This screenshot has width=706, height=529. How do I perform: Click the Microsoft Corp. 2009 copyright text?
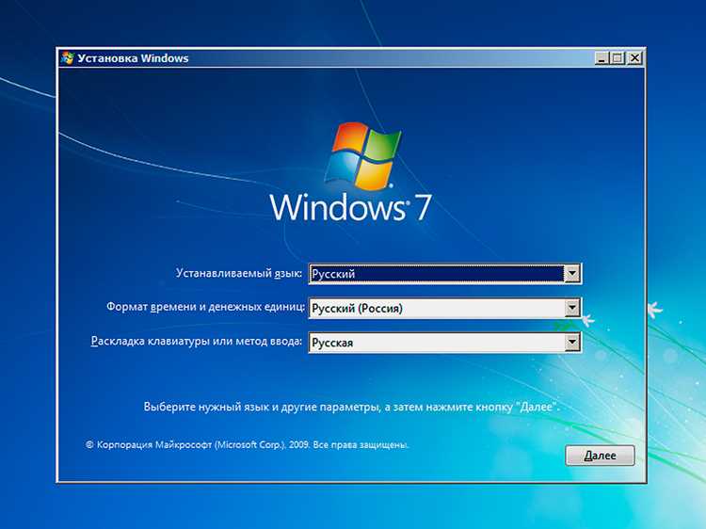[248, 445]
